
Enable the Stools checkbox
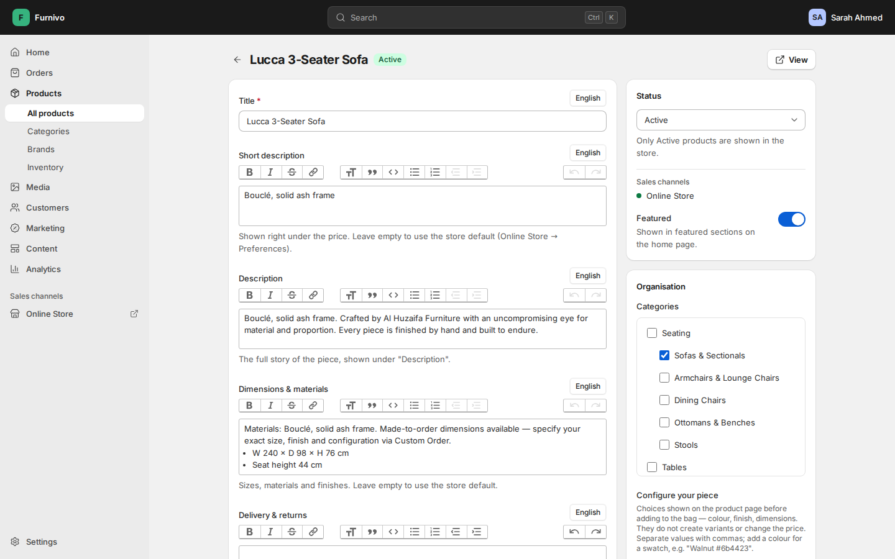(664, 445)
